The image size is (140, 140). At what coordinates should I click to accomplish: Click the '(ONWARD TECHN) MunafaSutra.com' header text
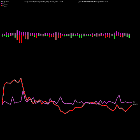pyautogui.click(x=93, y=2)
